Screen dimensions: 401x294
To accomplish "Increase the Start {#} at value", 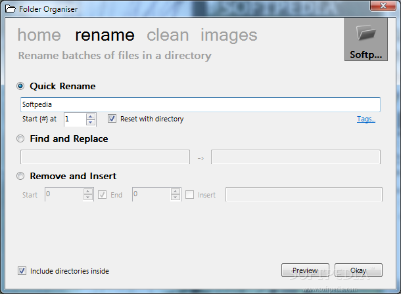I will point(91,116).
